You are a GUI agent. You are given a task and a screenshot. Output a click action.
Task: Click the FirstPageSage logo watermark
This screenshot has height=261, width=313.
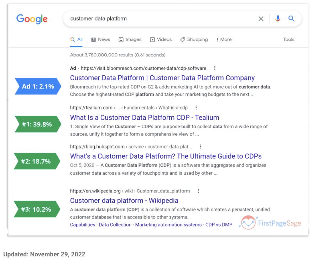pos(272,223)
